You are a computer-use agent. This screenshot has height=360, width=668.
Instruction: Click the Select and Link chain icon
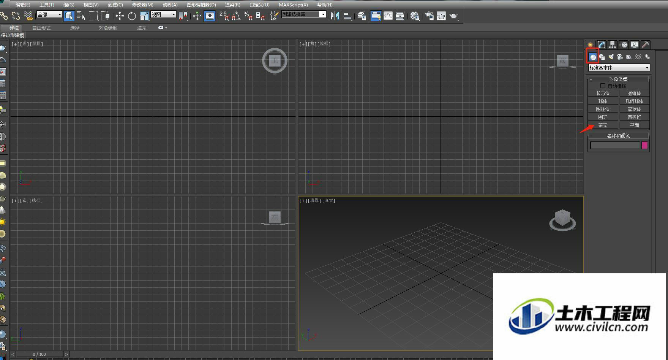[x=4, y=16]
